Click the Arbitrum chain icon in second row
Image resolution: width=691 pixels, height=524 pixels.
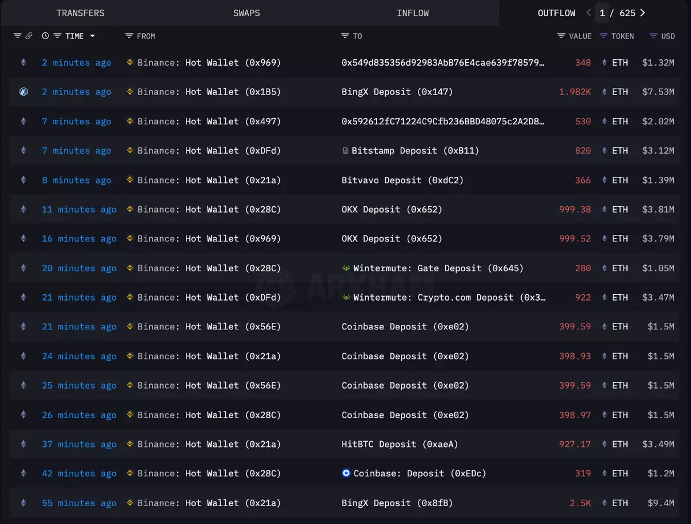pyautogui.click(x=24, y=92)
